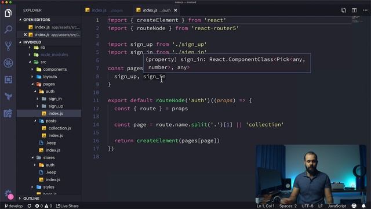The image size is (371, 209).
Task: Click 'routeNode' on line 11
Action: coord(170,100)
